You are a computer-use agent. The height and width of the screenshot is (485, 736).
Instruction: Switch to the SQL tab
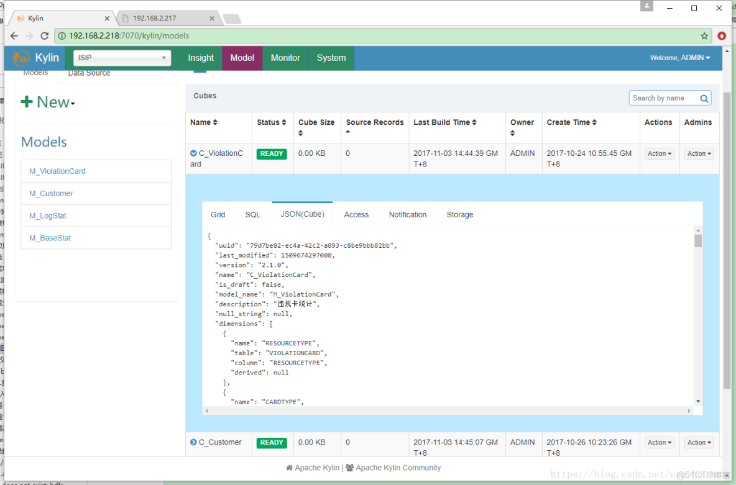coord(252,214)
